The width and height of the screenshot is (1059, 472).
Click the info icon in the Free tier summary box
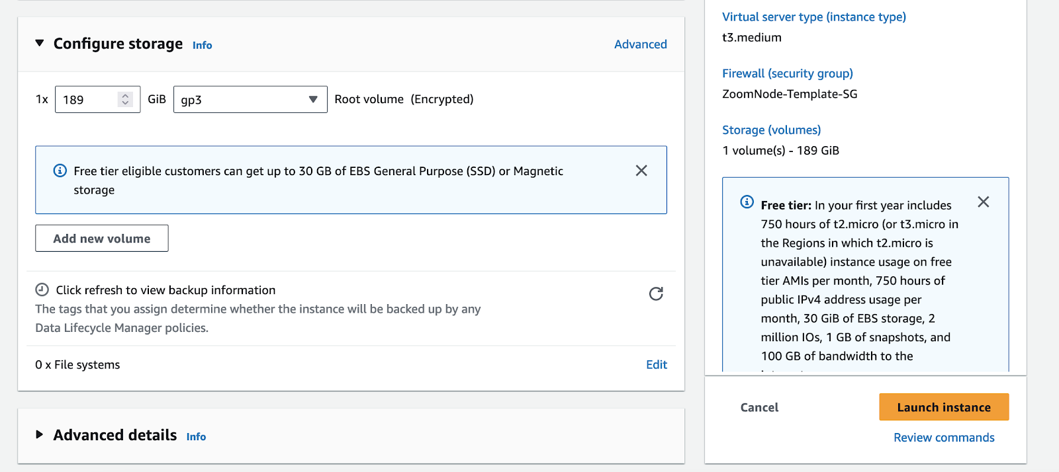click(x=747, y=202)
